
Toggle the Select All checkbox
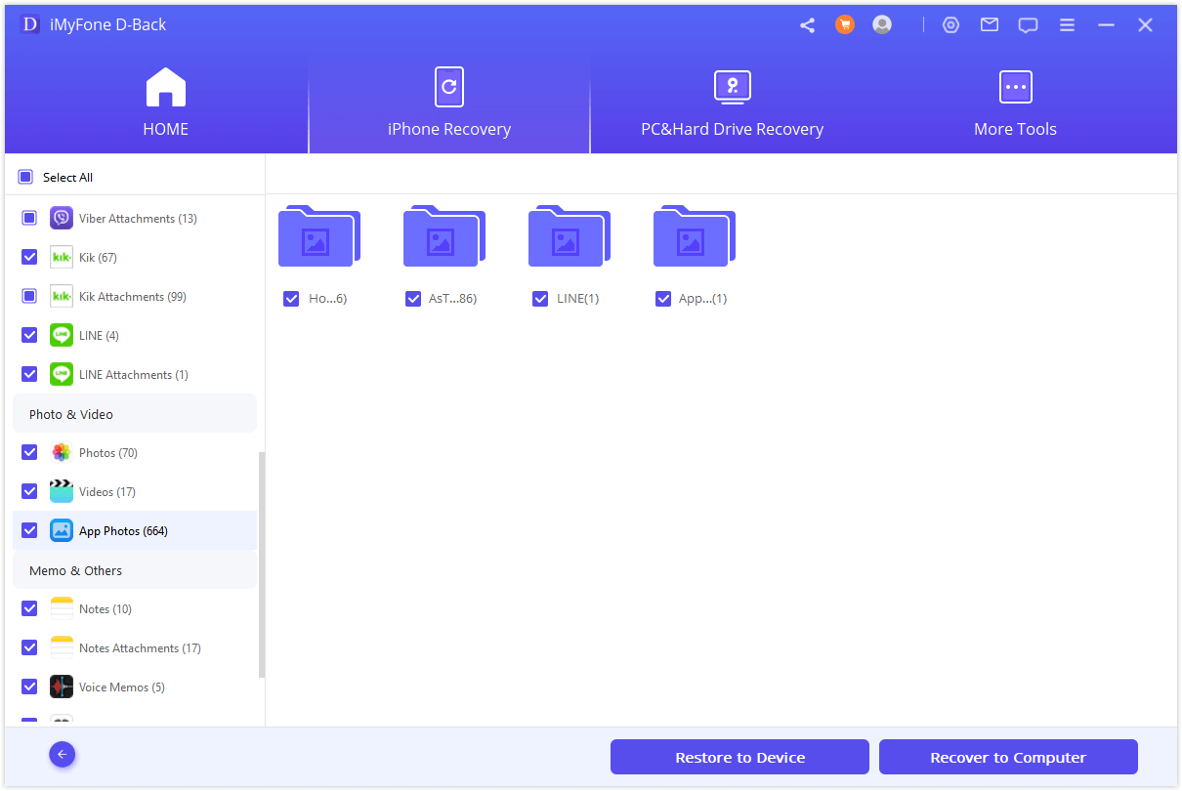click(x=25, y=177)
